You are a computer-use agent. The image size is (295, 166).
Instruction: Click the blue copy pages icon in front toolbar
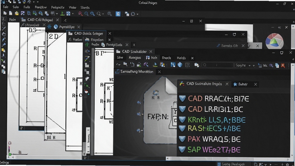277,66
